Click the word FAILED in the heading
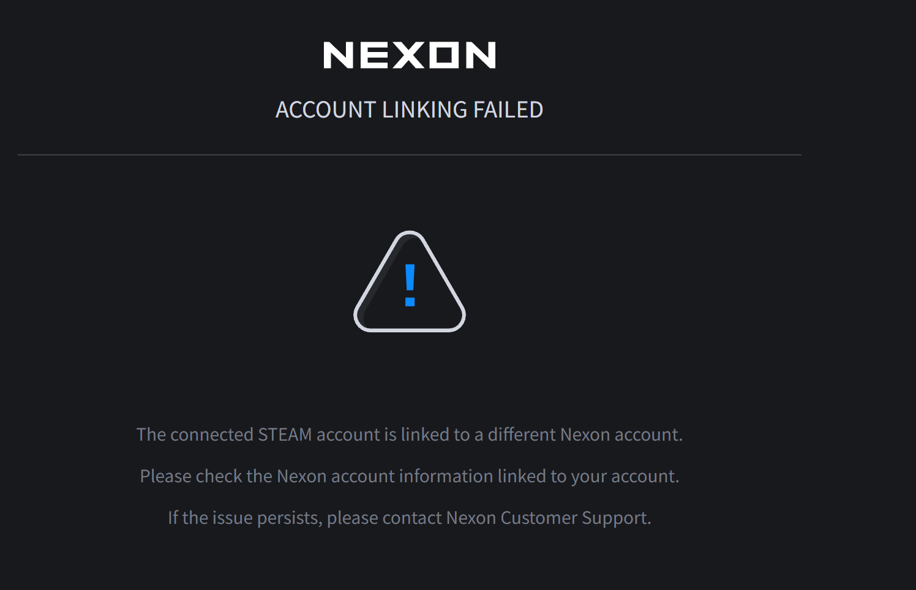This screenshot has height=590, width=916. (508, 110)
